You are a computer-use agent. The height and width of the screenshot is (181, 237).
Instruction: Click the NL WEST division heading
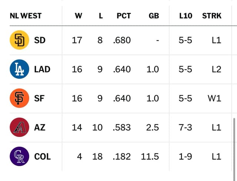[26, 16]
